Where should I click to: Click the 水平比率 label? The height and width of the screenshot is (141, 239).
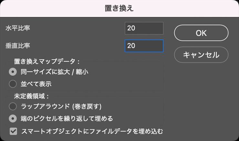pyautogui.click(x=18, y=28)
